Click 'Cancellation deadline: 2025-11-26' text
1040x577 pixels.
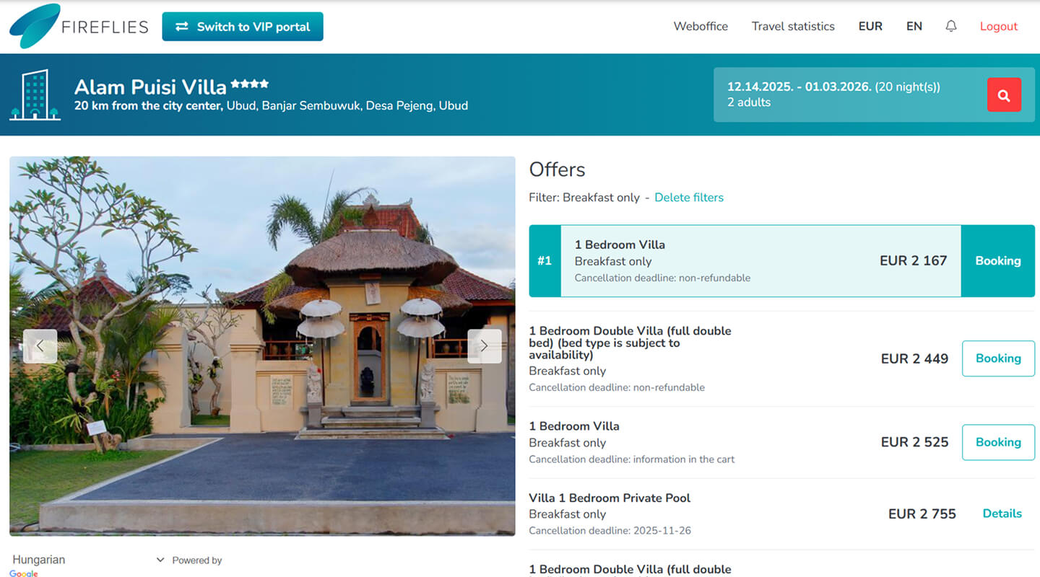[610, 531]
